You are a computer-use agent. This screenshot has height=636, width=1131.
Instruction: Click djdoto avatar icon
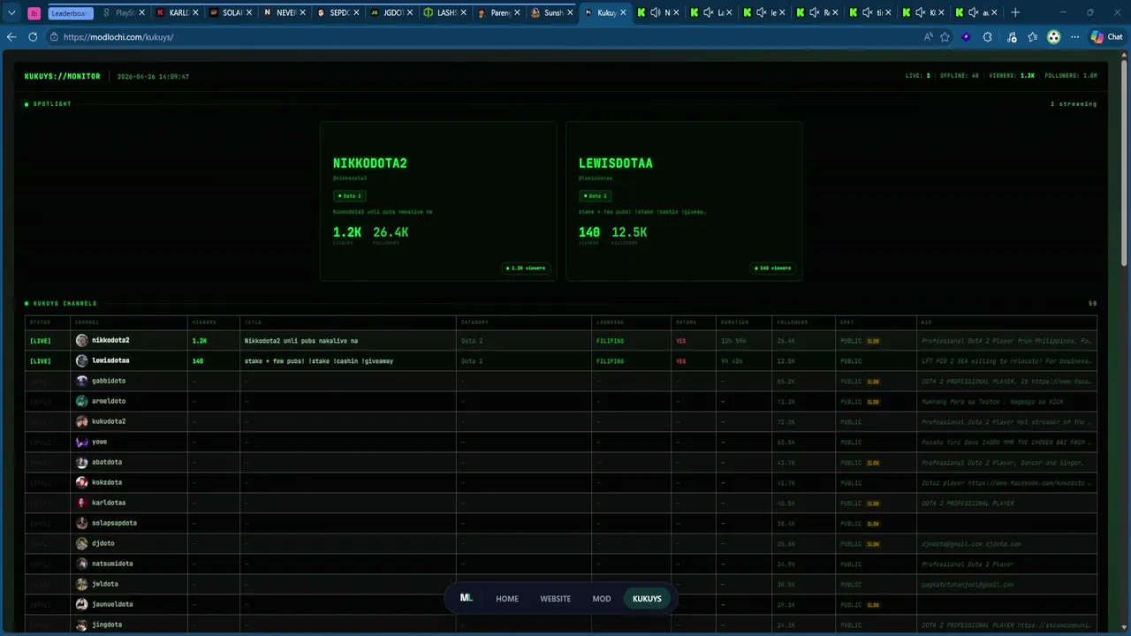tap(82, 543)
